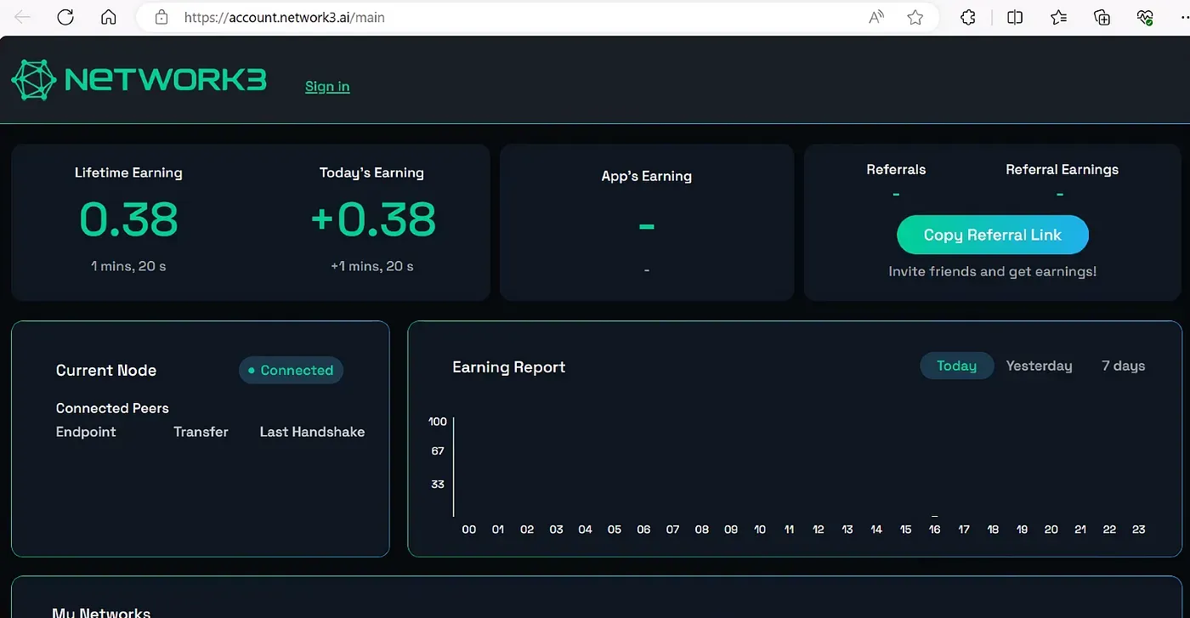View site information lock icon
Image resolution: width=1190 pixels, height=618 pixels.
point(161,17)
